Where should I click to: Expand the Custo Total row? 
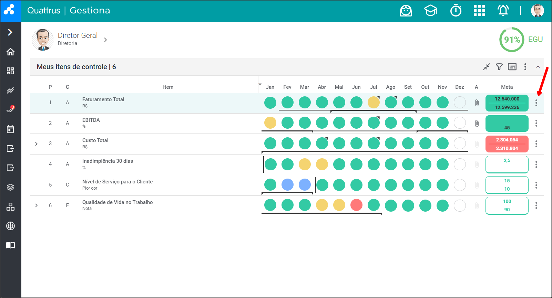click(36, 144)
